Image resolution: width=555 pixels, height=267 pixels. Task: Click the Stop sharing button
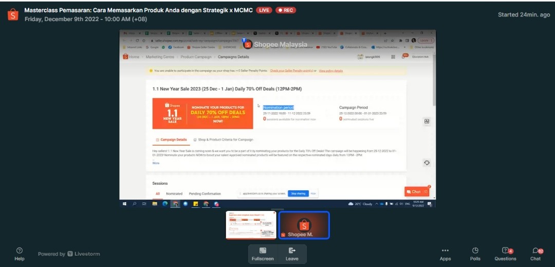(298, 193)
